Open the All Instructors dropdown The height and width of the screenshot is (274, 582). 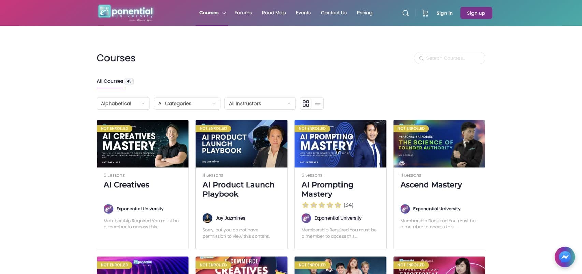(x=260, y=103)
